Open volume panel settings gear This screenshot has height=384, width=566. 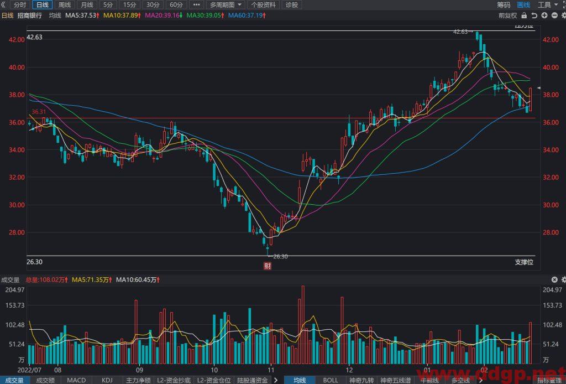coord(563,279)
